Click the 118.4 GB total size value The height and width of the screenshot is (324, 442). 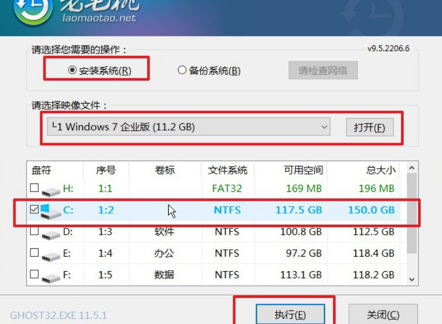(x=374, y=253)
